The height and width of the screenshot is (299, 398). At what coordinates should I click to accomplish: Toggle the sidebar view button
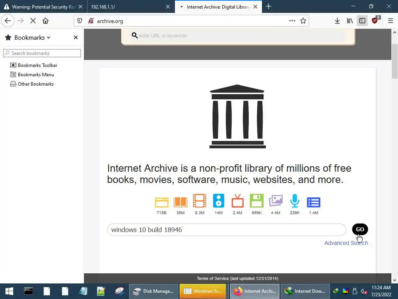(x=362, y=21)
